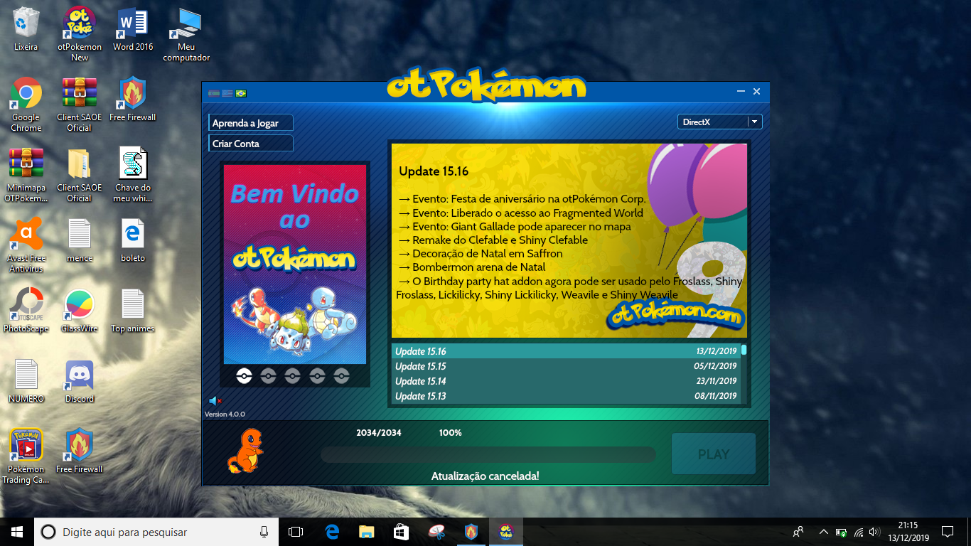This screenshot has width=971, height=546.
Task: Close the otPokémon launcher window
Action: tap(757, 92)
